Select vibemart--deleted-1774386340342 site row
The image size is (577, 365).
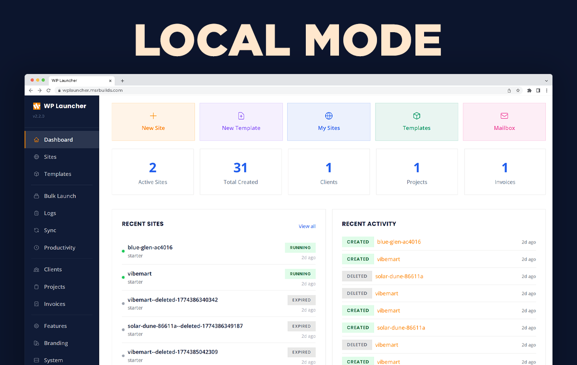pyautogui.click(x=219, y=304)
